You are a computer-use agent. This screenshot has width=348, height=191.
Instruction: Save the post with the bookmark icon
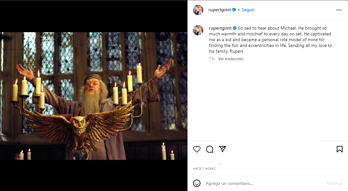click(x=339, y=149)
